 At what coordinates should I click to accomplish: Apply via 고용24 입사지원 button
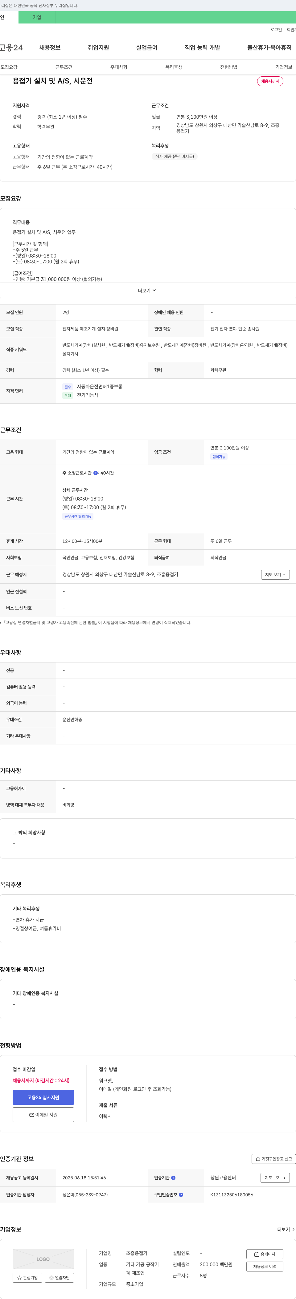[43, 1097]
